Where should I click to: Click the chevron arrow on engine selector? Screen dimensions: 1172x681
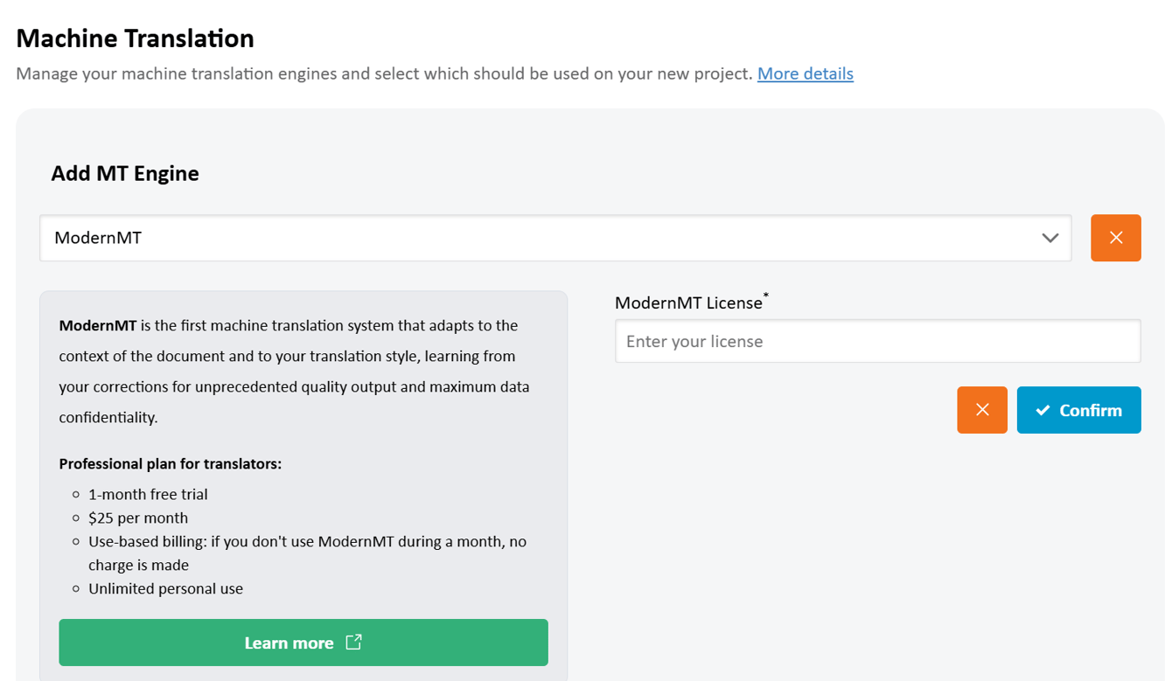coord(1050,238)
